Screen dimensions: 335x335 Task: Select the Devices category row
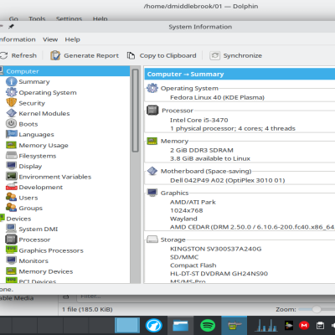click(x=64, y=219)
